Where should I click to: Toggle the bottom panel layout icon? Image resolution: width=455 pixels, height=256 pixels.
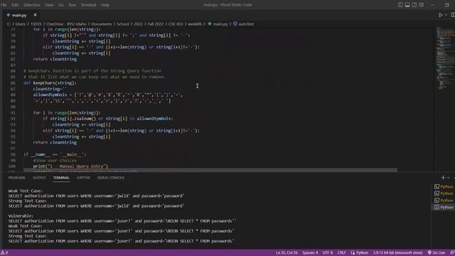point(407,5)
